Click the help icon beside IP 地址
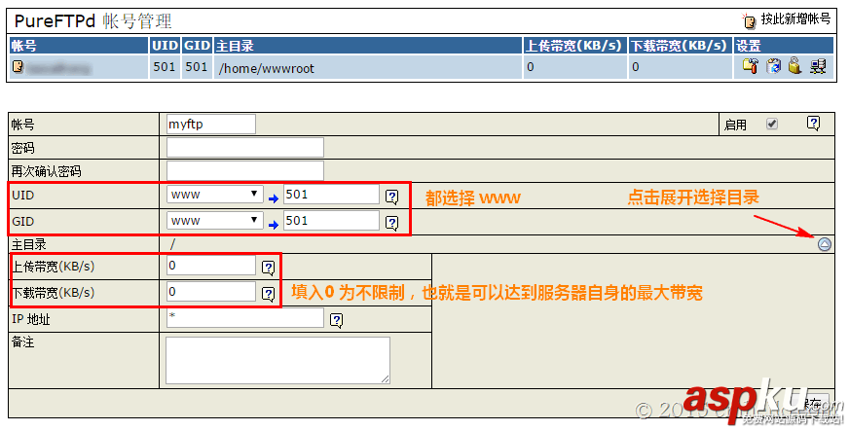The width and height of the screenshot is (849, 431). click(337, 321)
